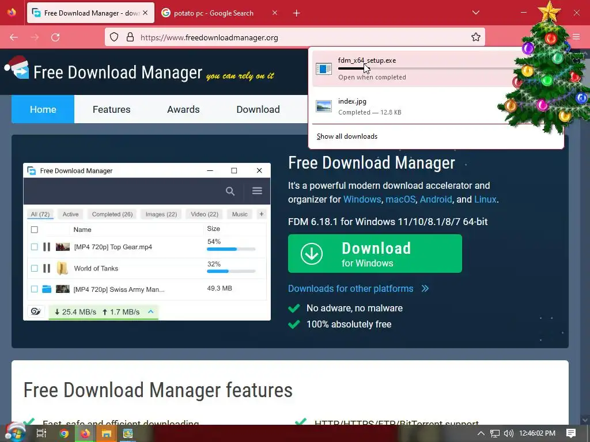Click the Firefox logo in the title bar
The width and height of the screenshot is (590, 442).
click(12, 13)
